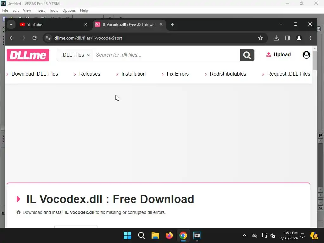Show hidden system tray icons

[245, 235]
